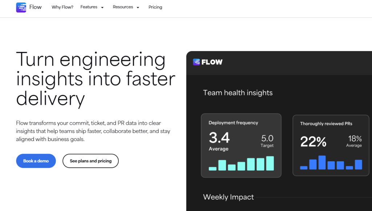Click See plans and pricing button

pos(90,161)
